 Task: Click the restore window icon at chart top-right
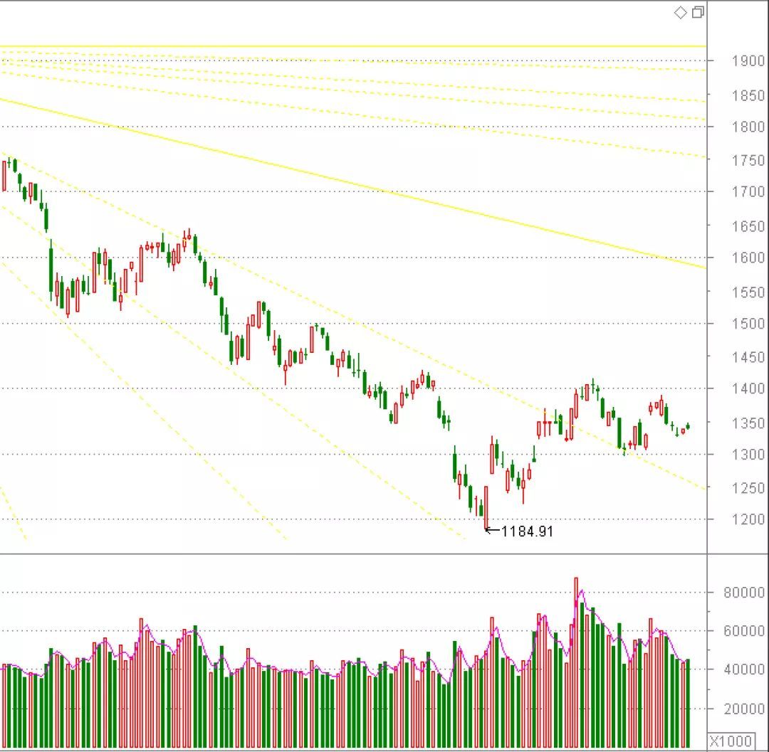698,12
